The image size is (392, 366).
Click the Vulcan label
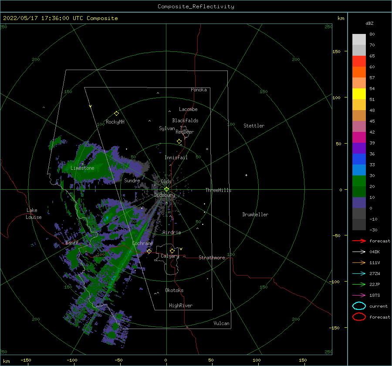pos(221,323)
